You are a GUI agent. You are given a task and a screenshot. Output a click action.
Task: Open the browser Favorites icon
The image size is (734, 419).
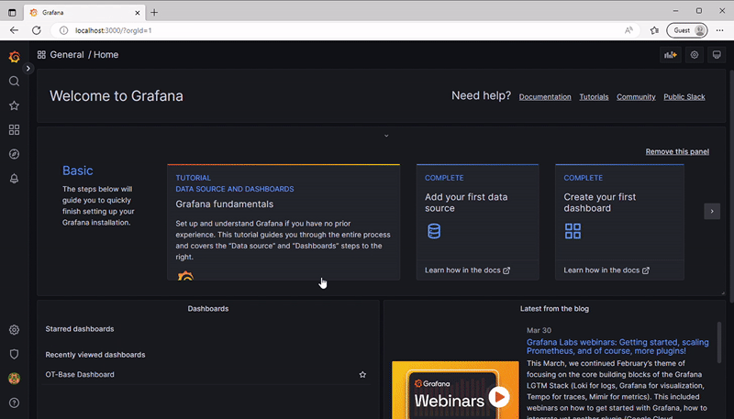(654, 30)
